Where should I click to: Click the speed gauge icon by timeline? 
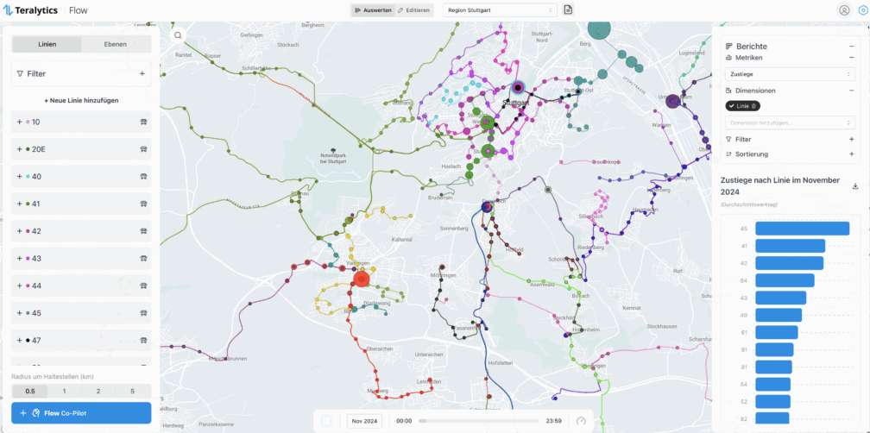581,421
